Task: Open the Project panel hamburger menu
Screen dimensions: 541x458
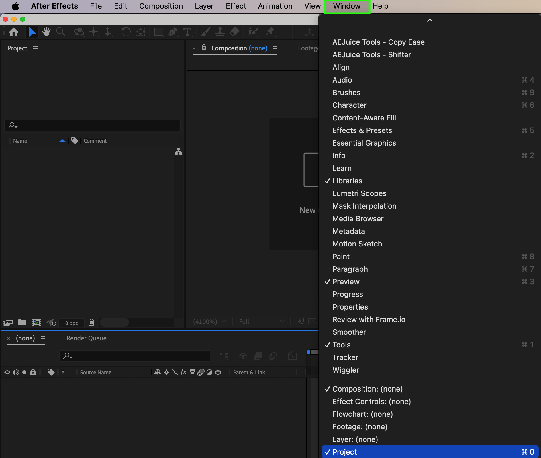Action: point(36,48)
